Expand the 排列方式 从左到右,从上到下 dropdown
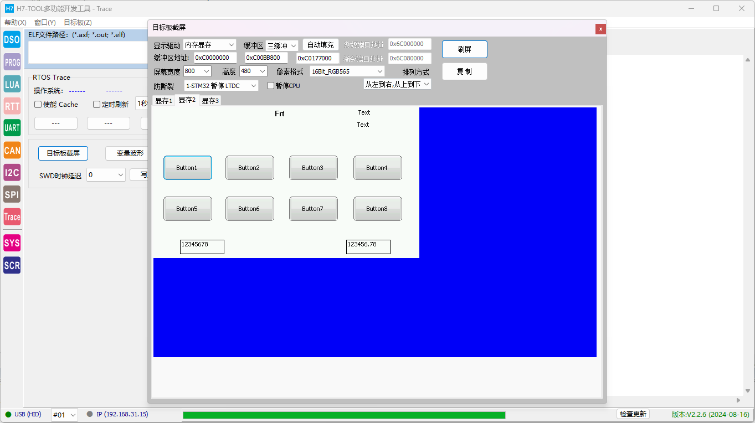 click(x=397, y=84)
